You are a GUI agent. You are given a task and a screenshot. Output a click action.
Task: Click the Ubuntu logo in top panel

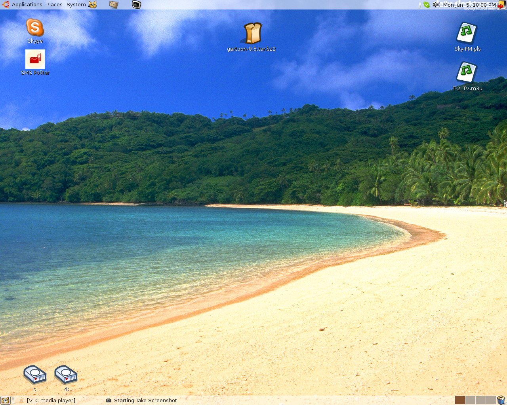[6, 5]
